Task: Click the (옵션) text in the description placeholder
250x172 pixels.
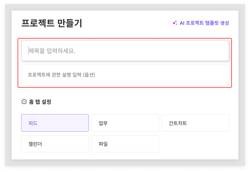Action: point(89,75)
